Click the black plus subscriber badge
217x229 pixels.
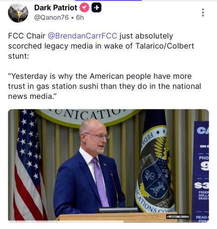coord(97,7)
